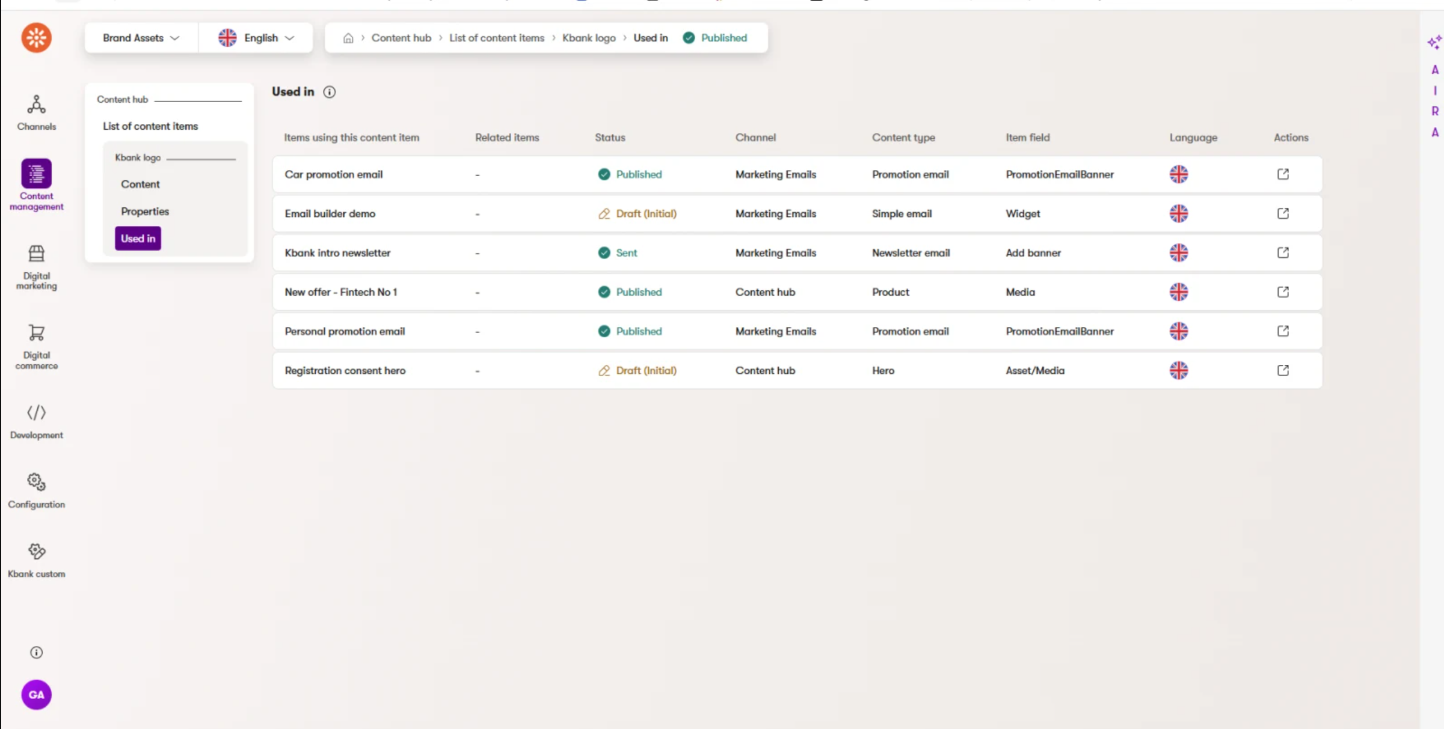This screenshot has height=729, width=1444.
Task: Open the GA user profile avatar
Action: tap(36, 694)
